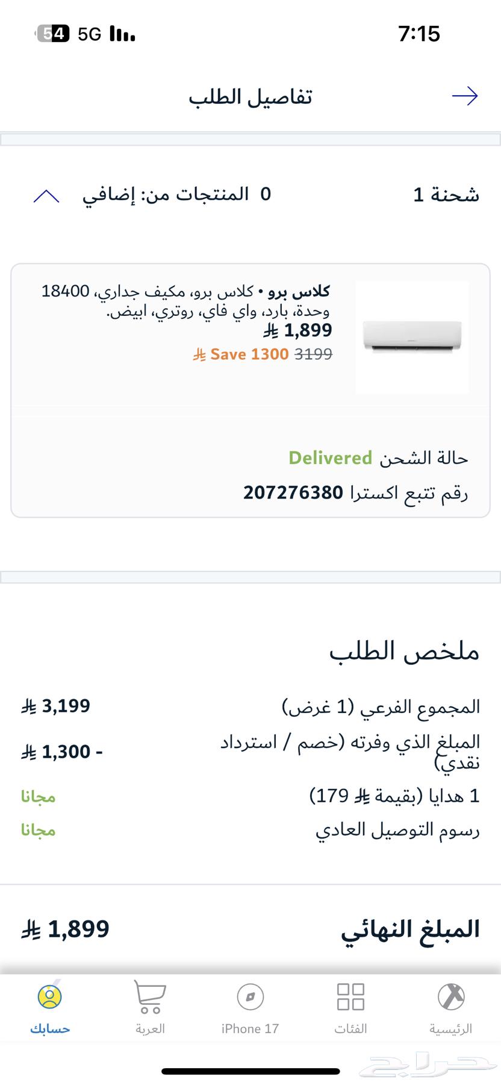Collapse the shipment products chevron
Image resolution: width=501 pixels, height=1085 pixels.
[x=46, y=195]
